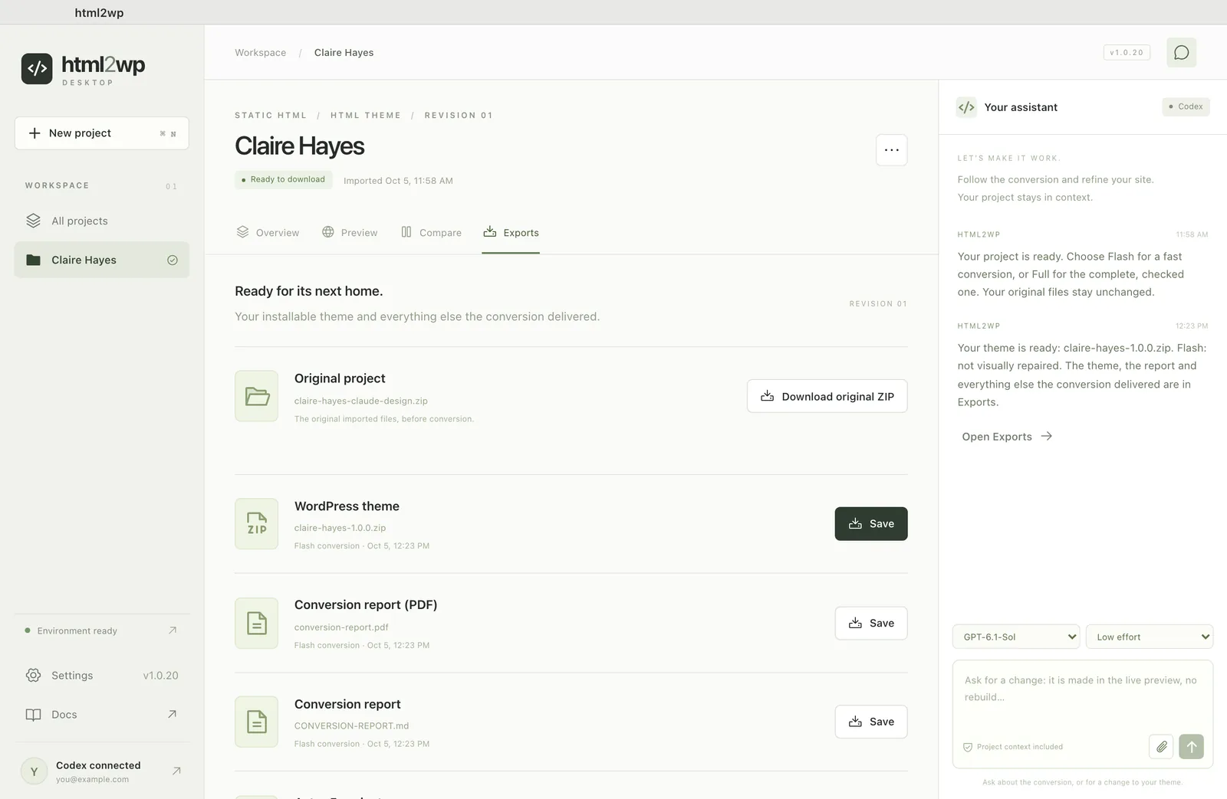Click the Settings gear icon

(33, 675)
